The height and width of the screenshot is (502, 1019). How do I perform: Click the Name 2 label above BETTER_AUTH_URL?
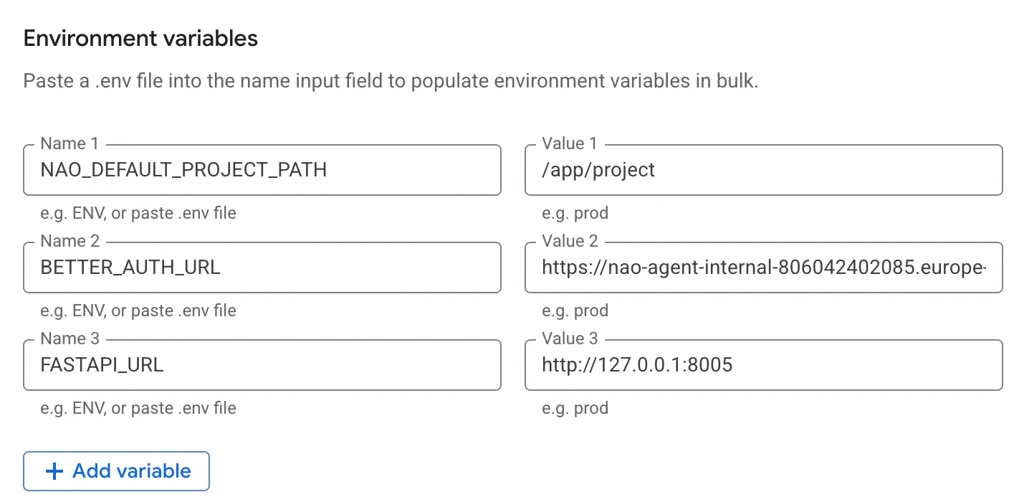(x=67, y=240)
